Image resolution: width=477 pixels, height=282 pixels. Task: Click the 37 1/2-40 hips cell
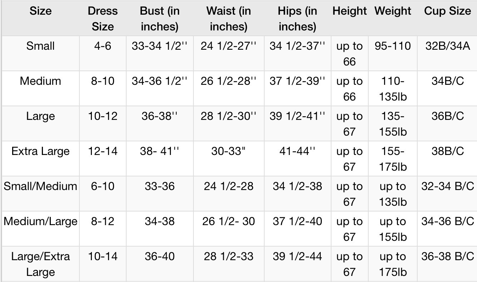[x=297, y=222]
